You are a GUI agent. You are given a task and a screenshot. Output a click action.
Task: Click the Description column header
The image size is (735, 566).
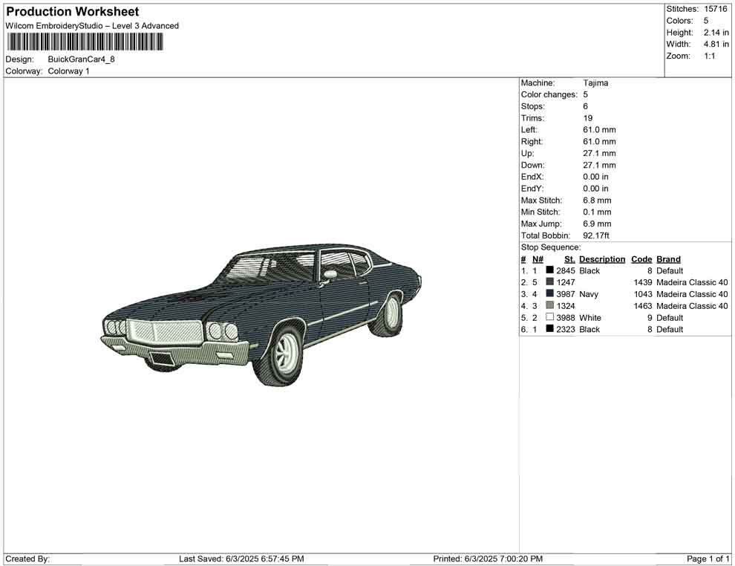click(602, 259)
